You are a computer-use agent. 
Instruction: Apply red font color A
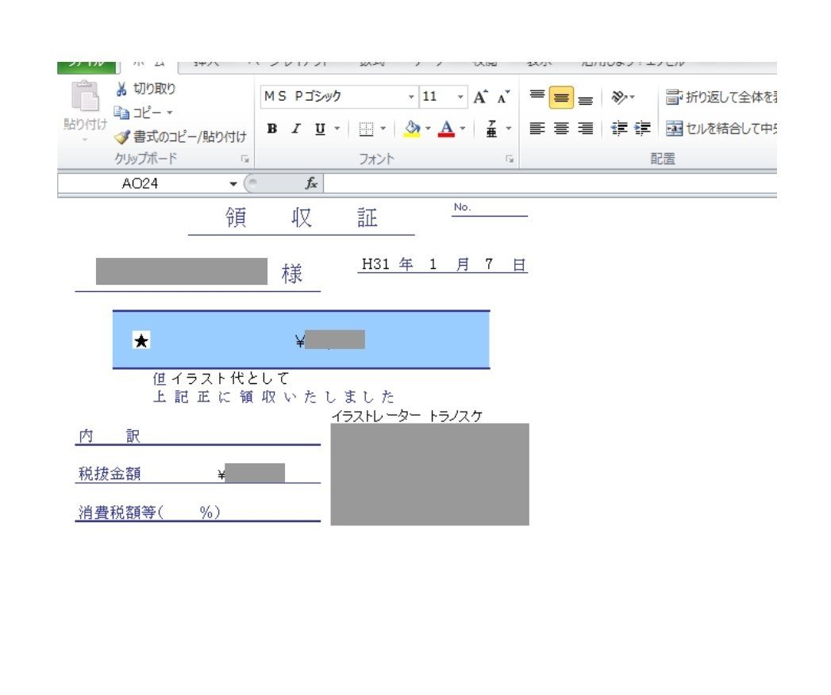point(447,129)
